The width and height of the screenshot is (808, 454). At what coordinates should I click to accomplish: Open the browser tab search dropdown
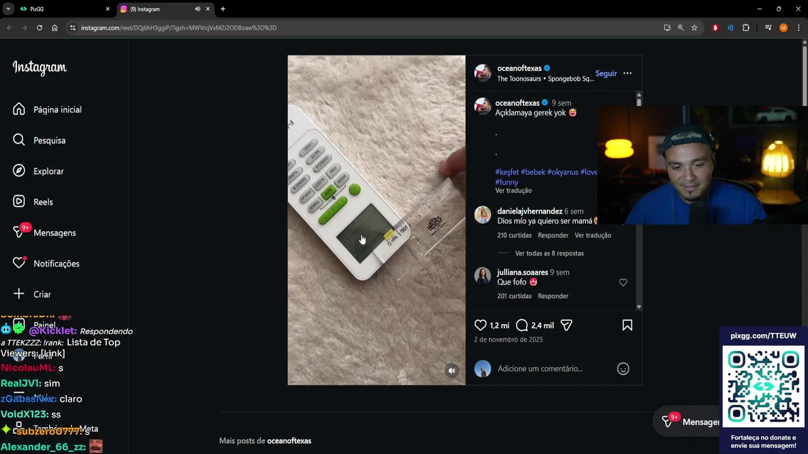(8, 9)
